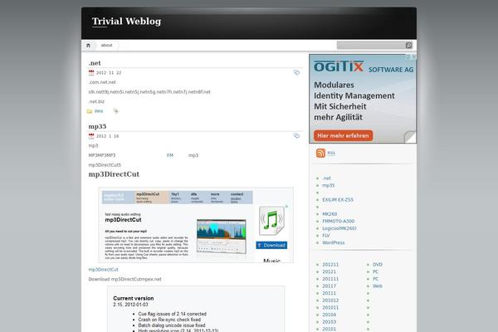Click the search input field
The width and height of the screenshot is (498, 332).
(371, 46)
